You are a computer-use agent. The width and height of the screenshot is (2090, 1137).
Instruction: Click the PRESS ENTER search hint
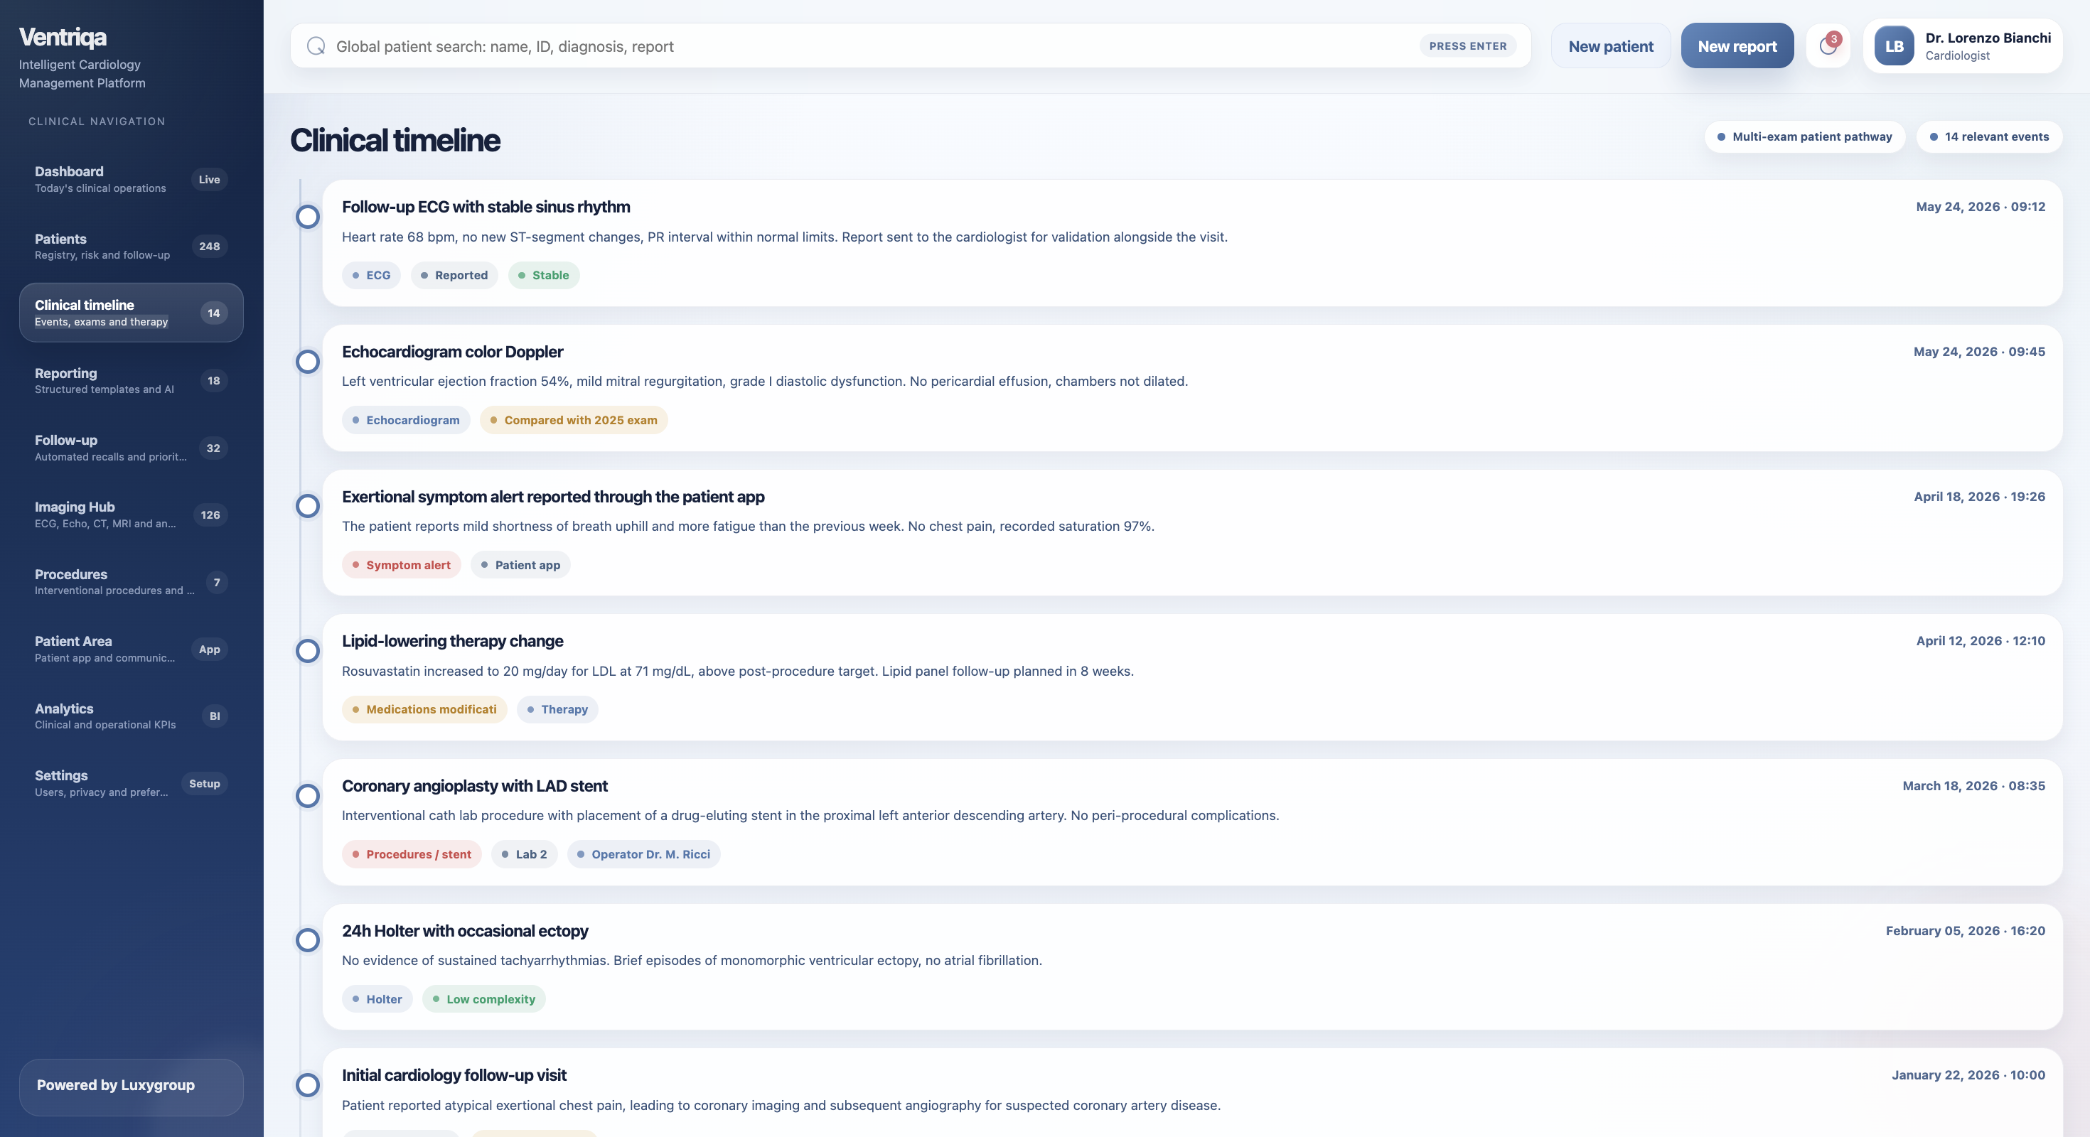1467,46
